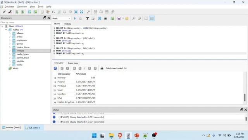Click the Disconnect from database icon
248x140 pixels.
(x=10, y=12)
